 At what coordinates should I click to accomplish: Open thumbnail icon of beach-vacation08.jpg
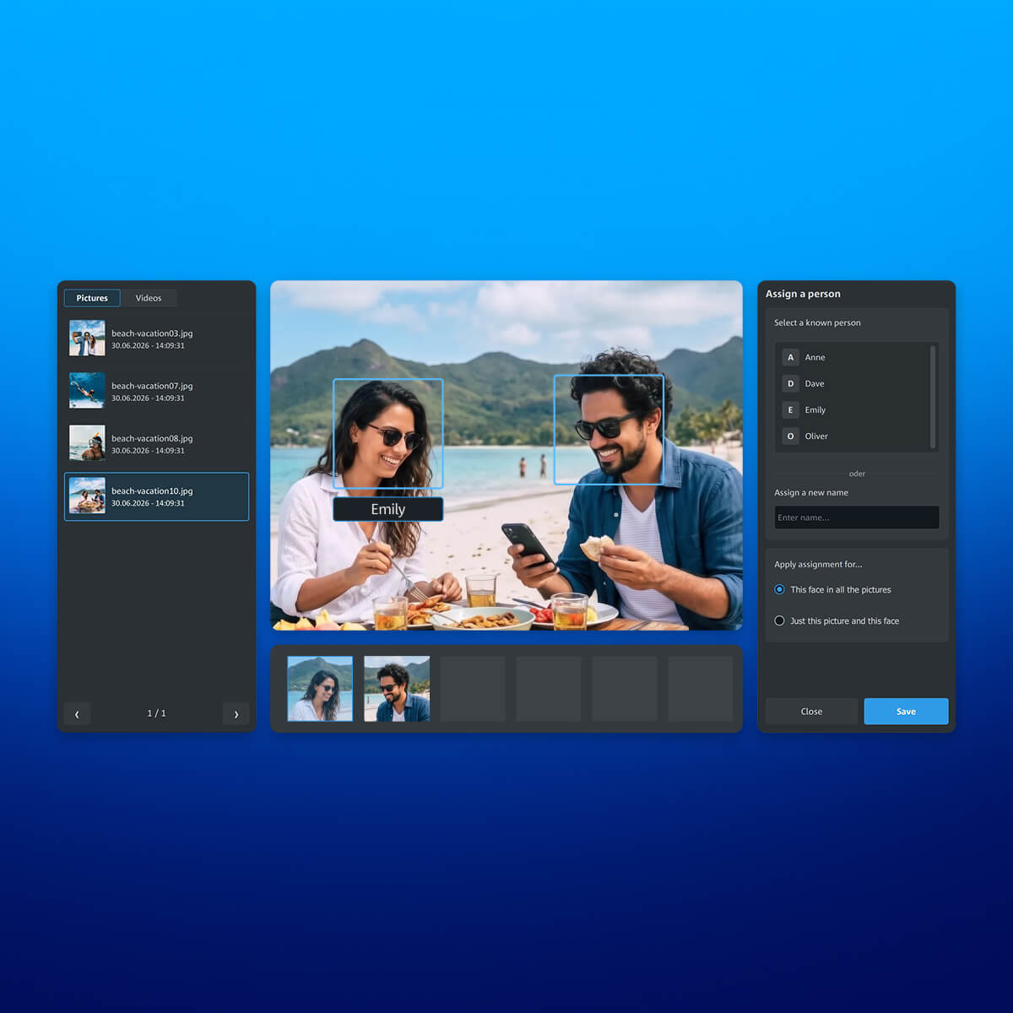87,442
